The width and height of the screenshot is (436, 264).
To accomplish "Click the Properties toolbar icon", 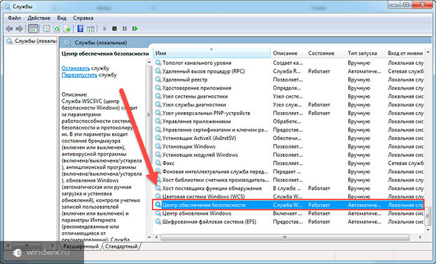I will coord(47,29).
